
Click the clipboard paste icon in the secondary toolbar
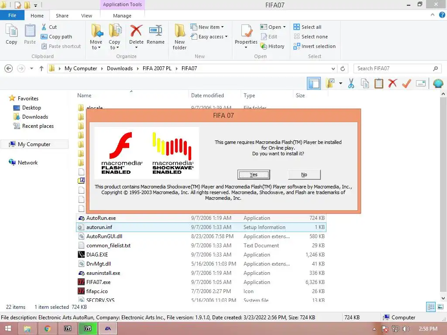378,83
